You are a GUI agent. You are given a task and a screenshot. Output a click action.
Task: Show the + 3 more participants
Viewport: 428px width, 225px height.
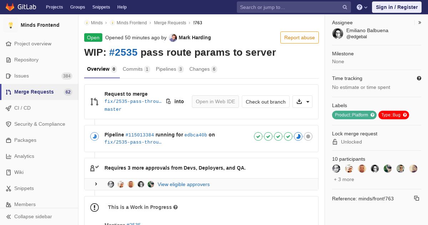point(344,179)
